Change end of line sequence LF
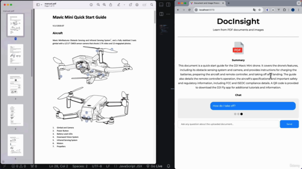This screenshot has height=169, width=302. click(108, 166)
